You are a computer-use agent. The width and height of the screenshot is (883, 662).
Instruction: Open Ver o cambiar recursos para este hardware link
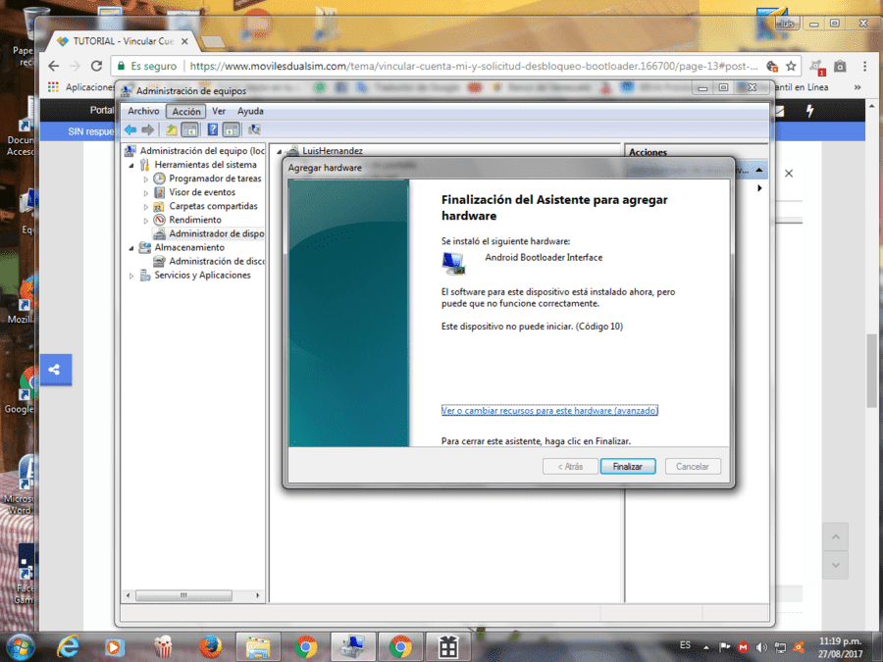[x=549, y=410]
